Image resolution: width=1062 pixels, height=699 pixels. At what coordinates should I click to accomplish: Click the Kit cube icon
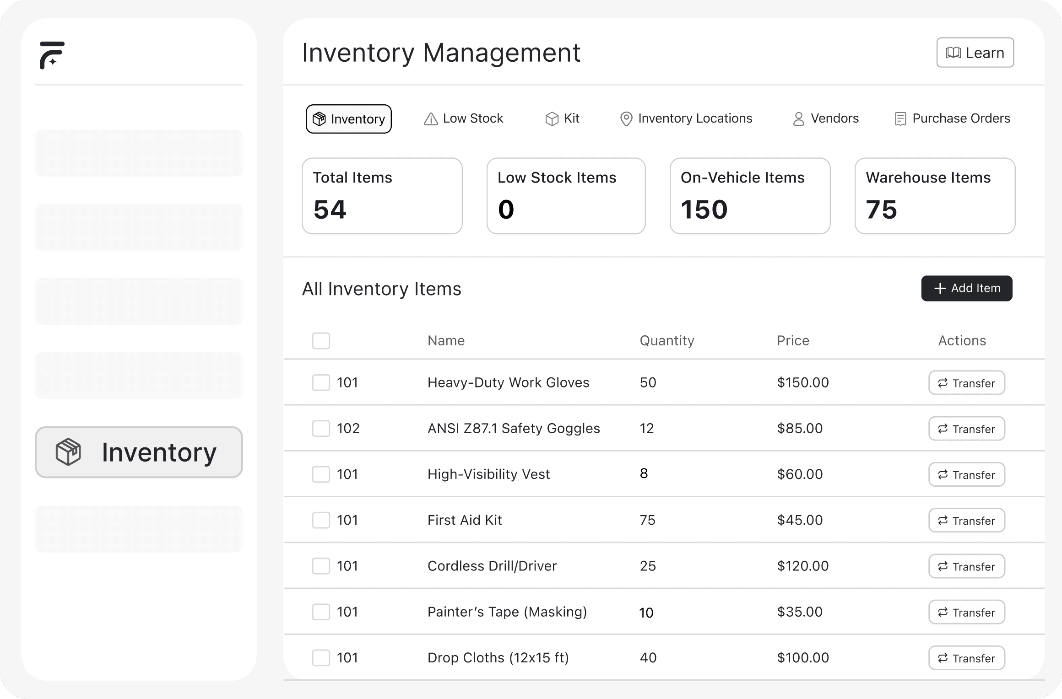(552, 119)
